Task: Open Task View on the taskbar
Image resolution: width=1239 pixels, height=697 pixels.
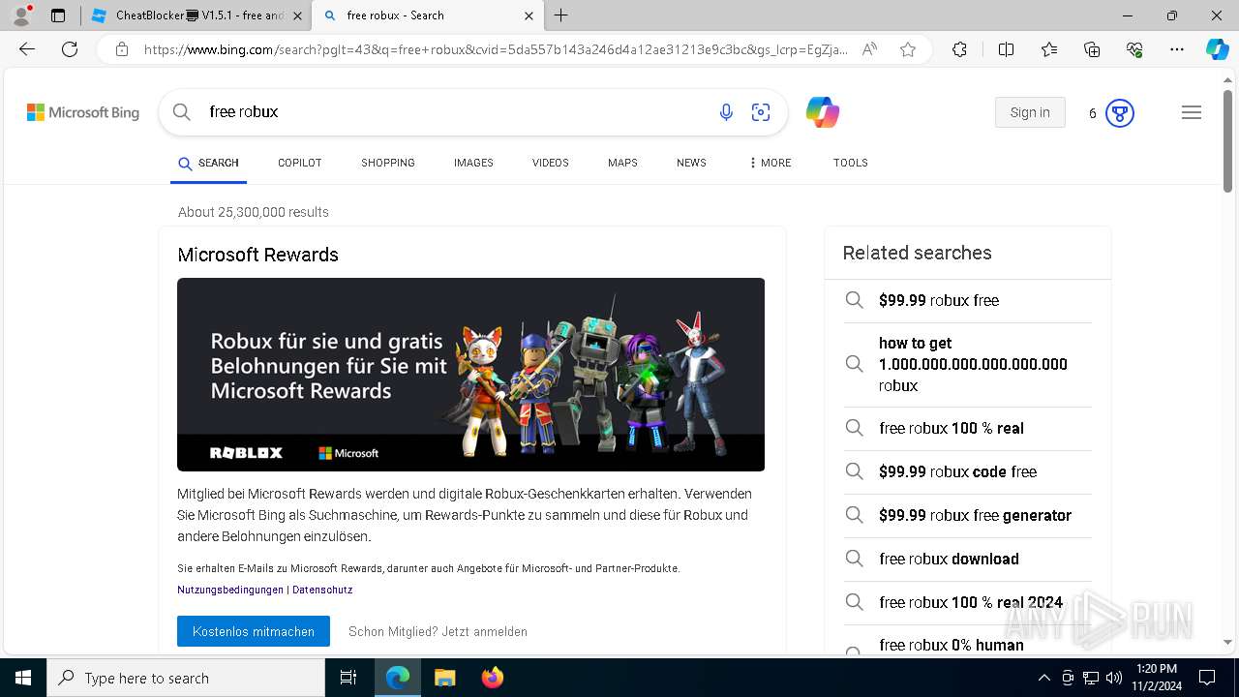Action: (x=348, y=678)
